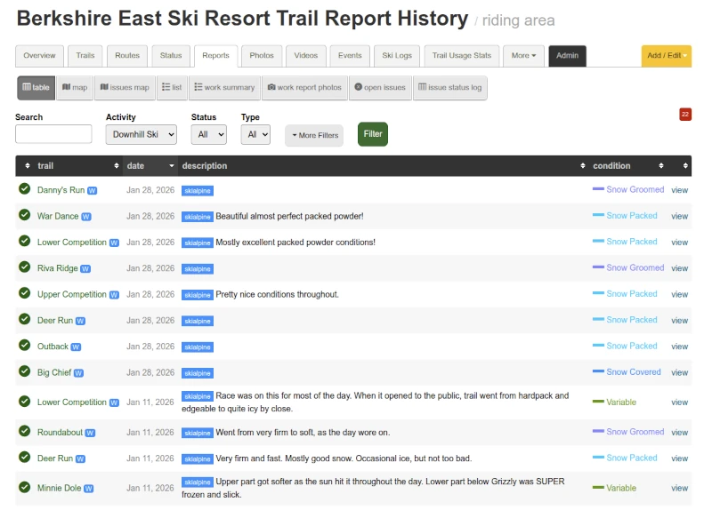712x510 pixels.
Task: Open the Activity dropdown set to Downhill Ski
Action: (x=142, y=135)
